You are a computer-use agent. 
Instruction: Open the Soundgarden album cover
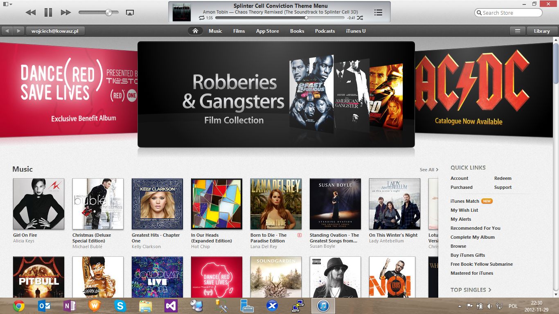276,277
